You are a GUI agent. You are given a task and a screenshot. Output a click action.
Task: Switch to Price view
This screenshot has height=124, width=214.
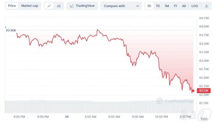coord(12,6)
